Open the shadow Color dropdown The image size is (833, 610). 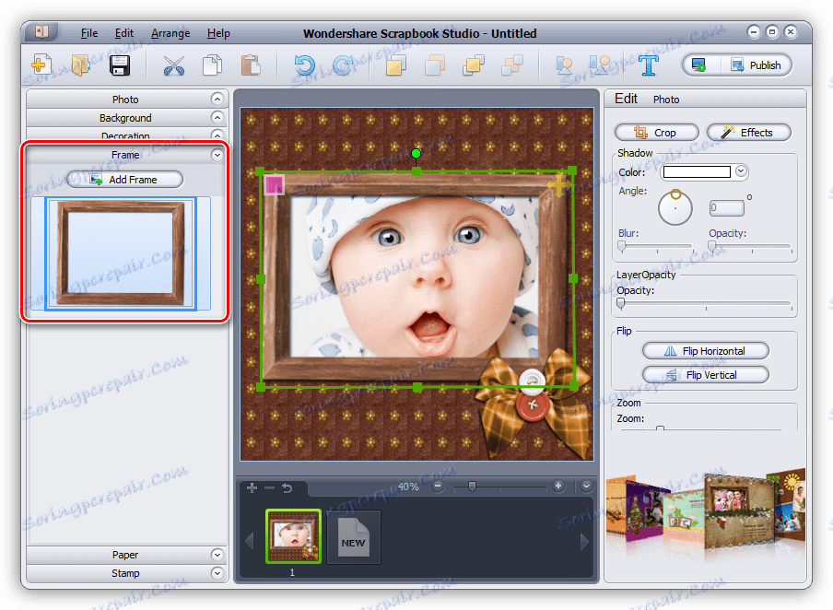(x=741, y=171)
